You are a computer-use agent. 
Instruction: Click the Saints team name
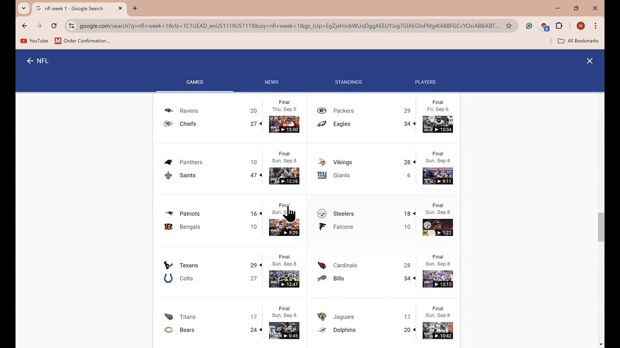click(x=188, y=175)
